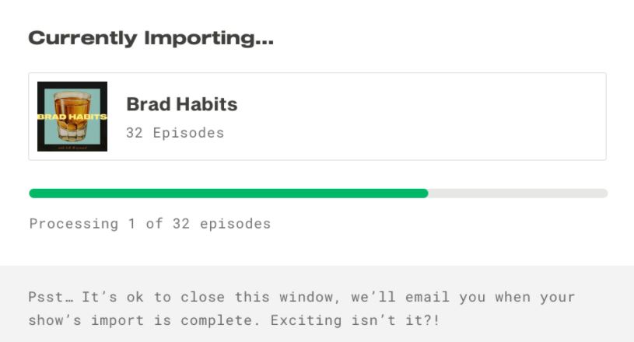Viewport: 634px width, 342px height.
Task: Select the "Brad Habits" show title
Action: [x=181, y=104]
